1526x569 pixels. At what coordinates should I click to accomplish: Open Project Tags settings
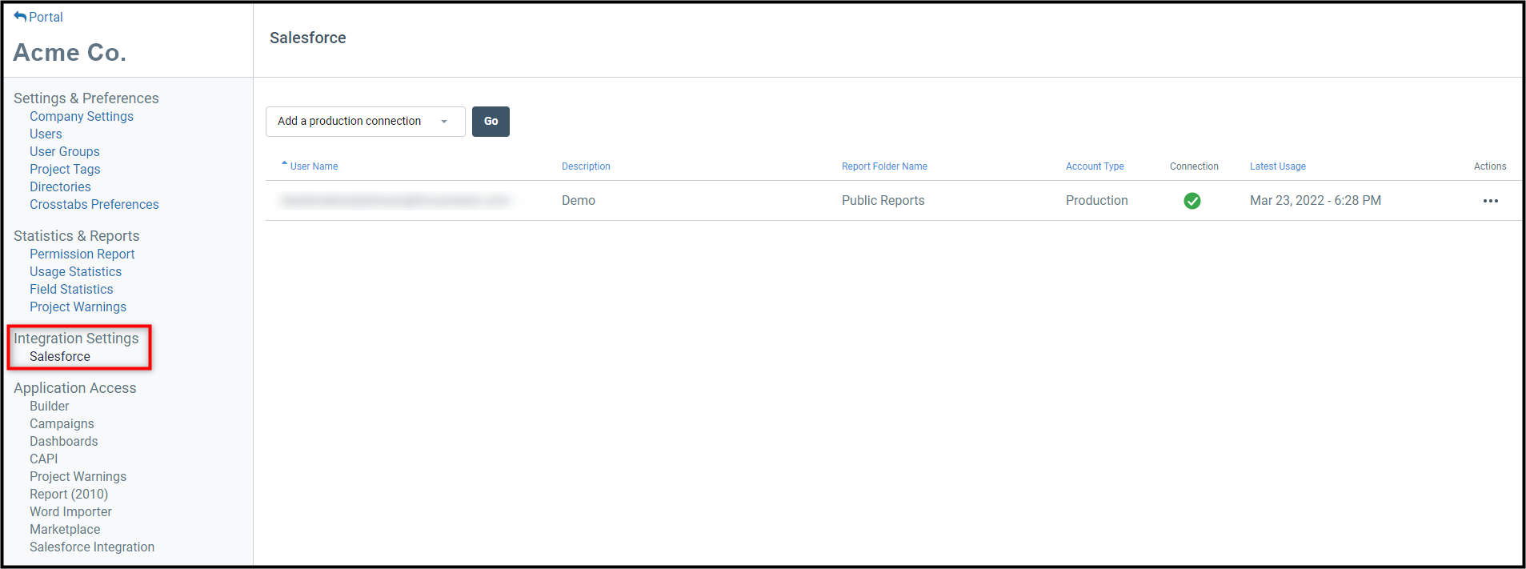click(65, 169)
